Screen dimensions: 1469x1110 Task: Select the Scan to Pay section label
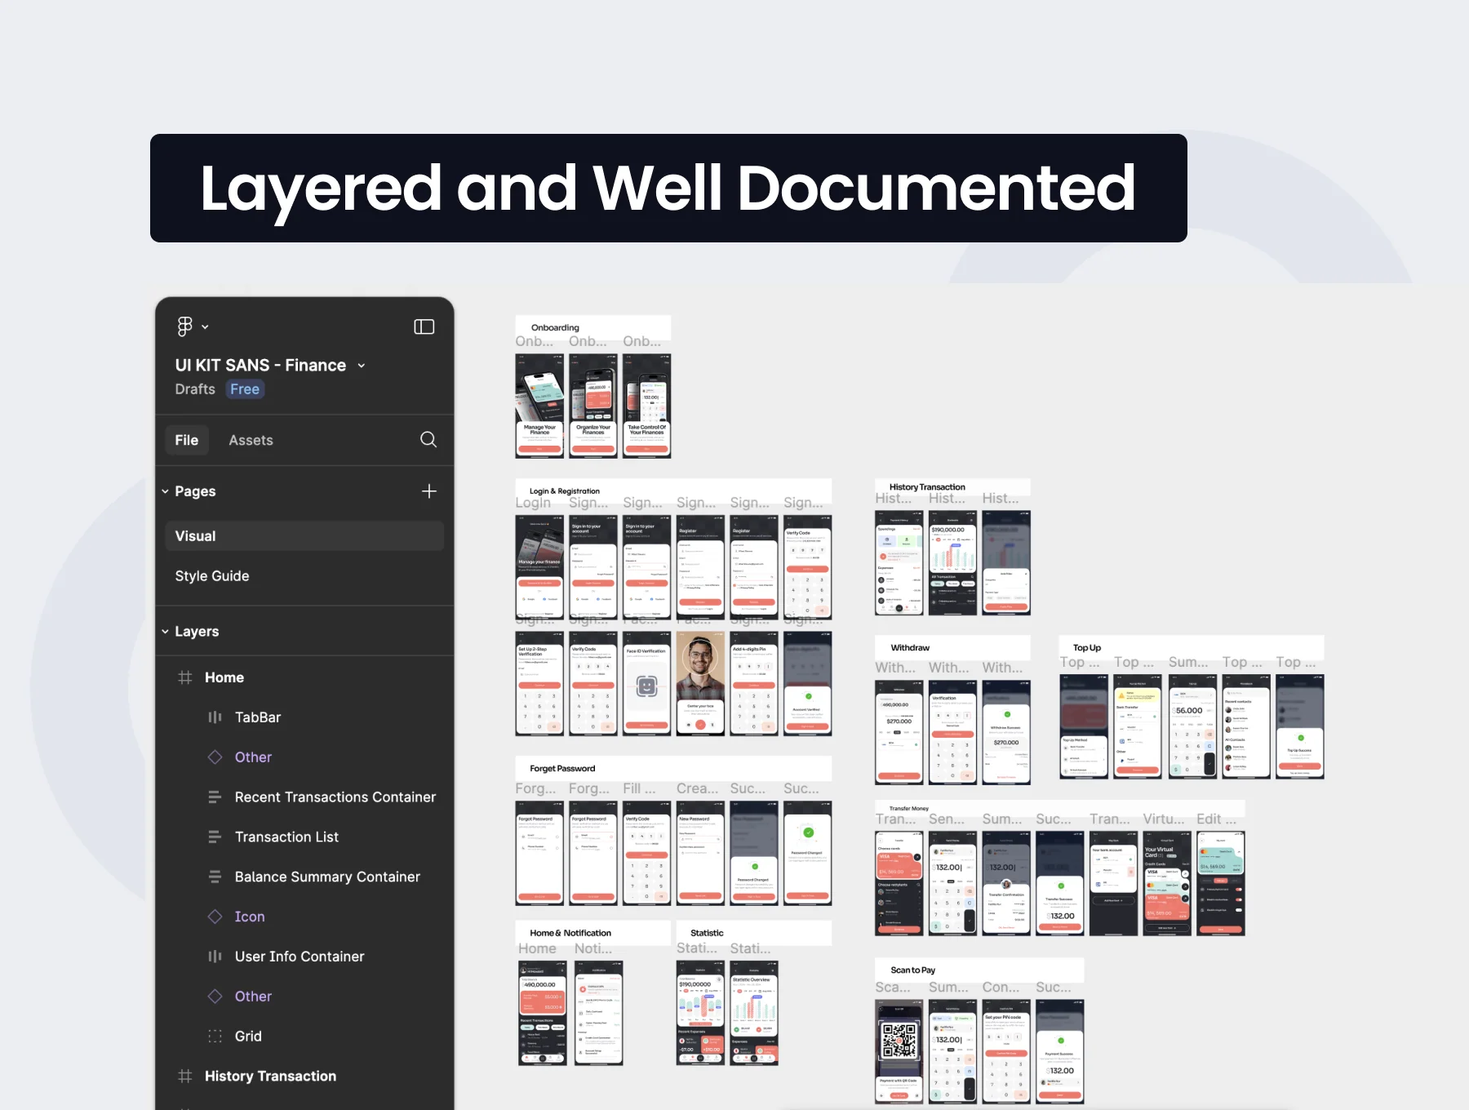point(913,970)
